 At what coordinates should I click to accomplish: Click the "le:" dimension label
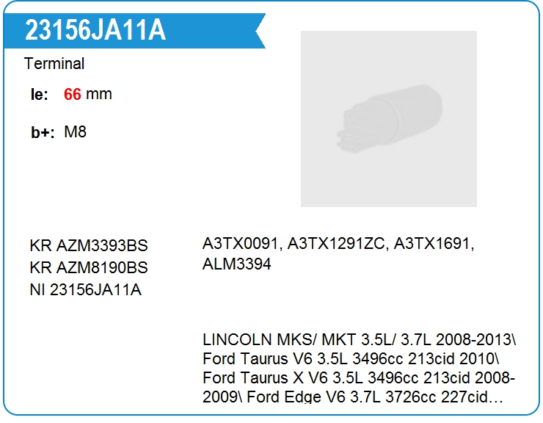point(39,95)
